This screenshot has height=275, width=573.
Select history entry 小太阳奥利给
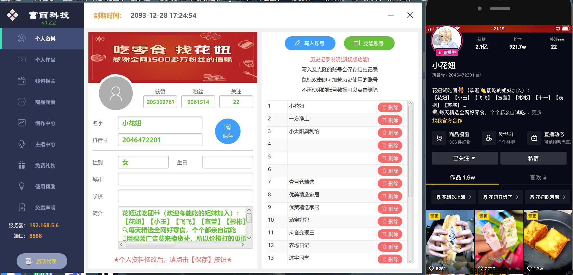pos(304,131)
